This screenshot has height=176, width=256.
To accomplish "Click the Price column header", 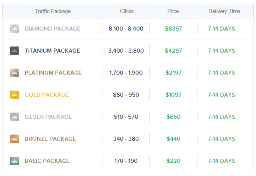I will point(173,11).
